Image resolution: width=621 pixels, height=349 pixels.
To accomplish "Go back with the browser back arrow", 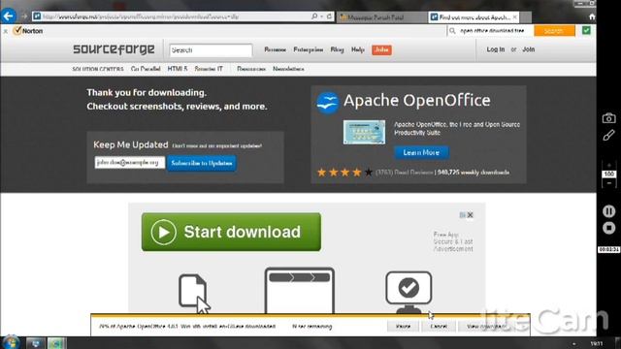I will pyautogui.click(x=9, y=16).
